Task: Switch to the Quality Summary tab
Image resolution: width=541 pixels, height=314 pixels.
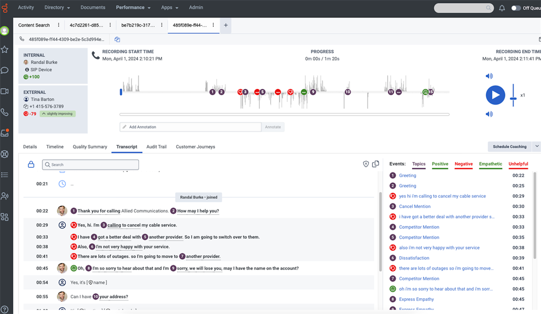Action: (90, 147)
